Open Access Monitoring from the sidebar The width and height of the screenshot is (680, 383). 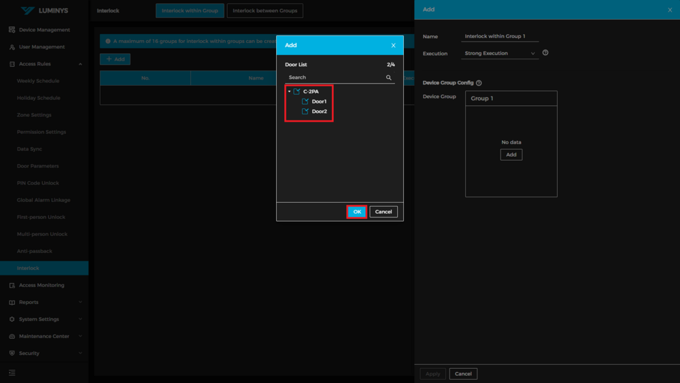pyautogui.click(x=41, y=285)
